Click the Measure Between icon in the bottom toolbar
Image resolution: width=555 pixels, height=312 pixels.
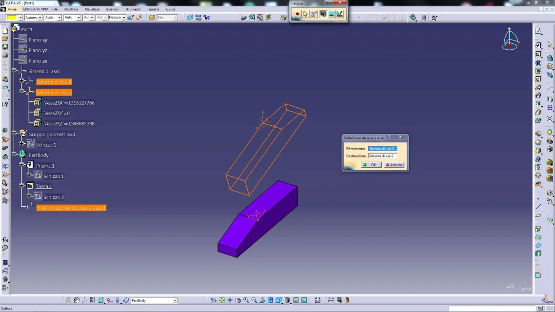331,300
